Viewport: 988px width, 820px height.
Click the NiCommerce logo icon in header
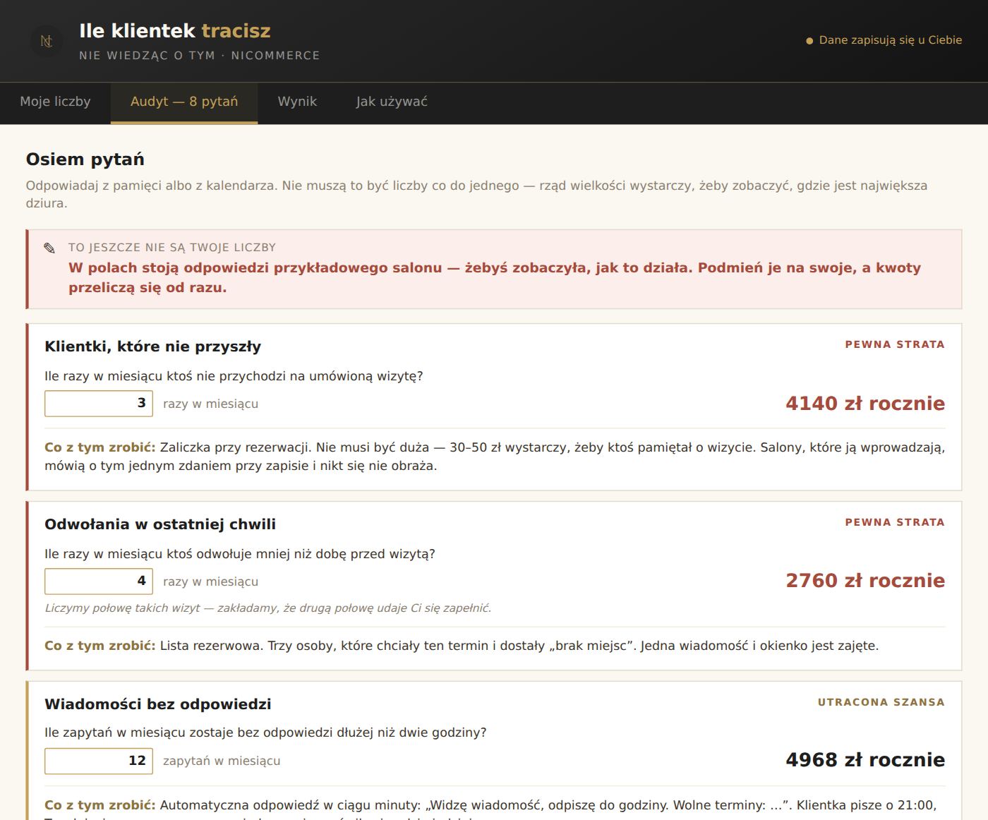click(47, 41)
